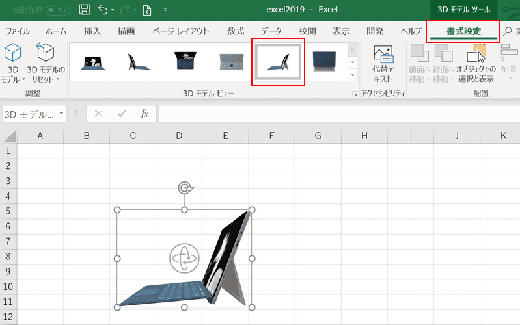The height and width of the screenshot is (325, 520).
Task: Open the Name Box dropdown arrow
Action: [61, 114]
